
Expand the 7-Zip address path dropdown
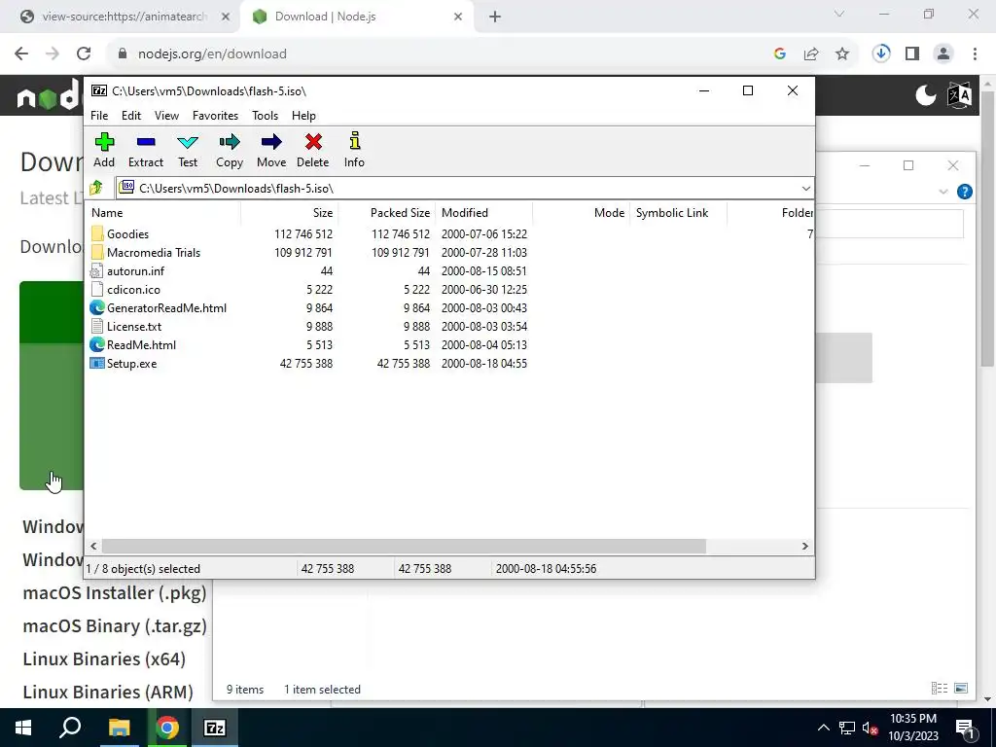[805, 188]
